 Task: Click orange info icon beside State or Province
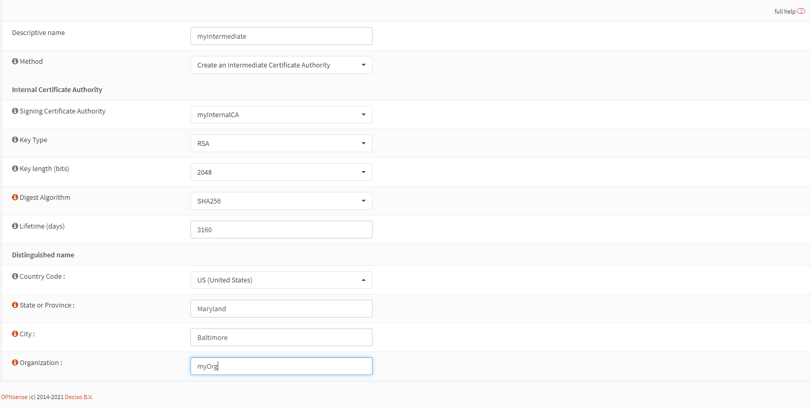(15, 305)
